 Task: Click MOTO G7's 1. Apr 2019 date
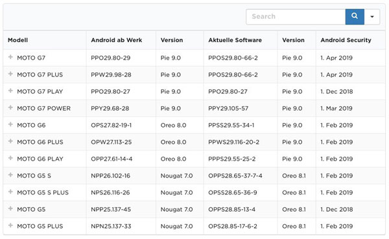point(336,58)
